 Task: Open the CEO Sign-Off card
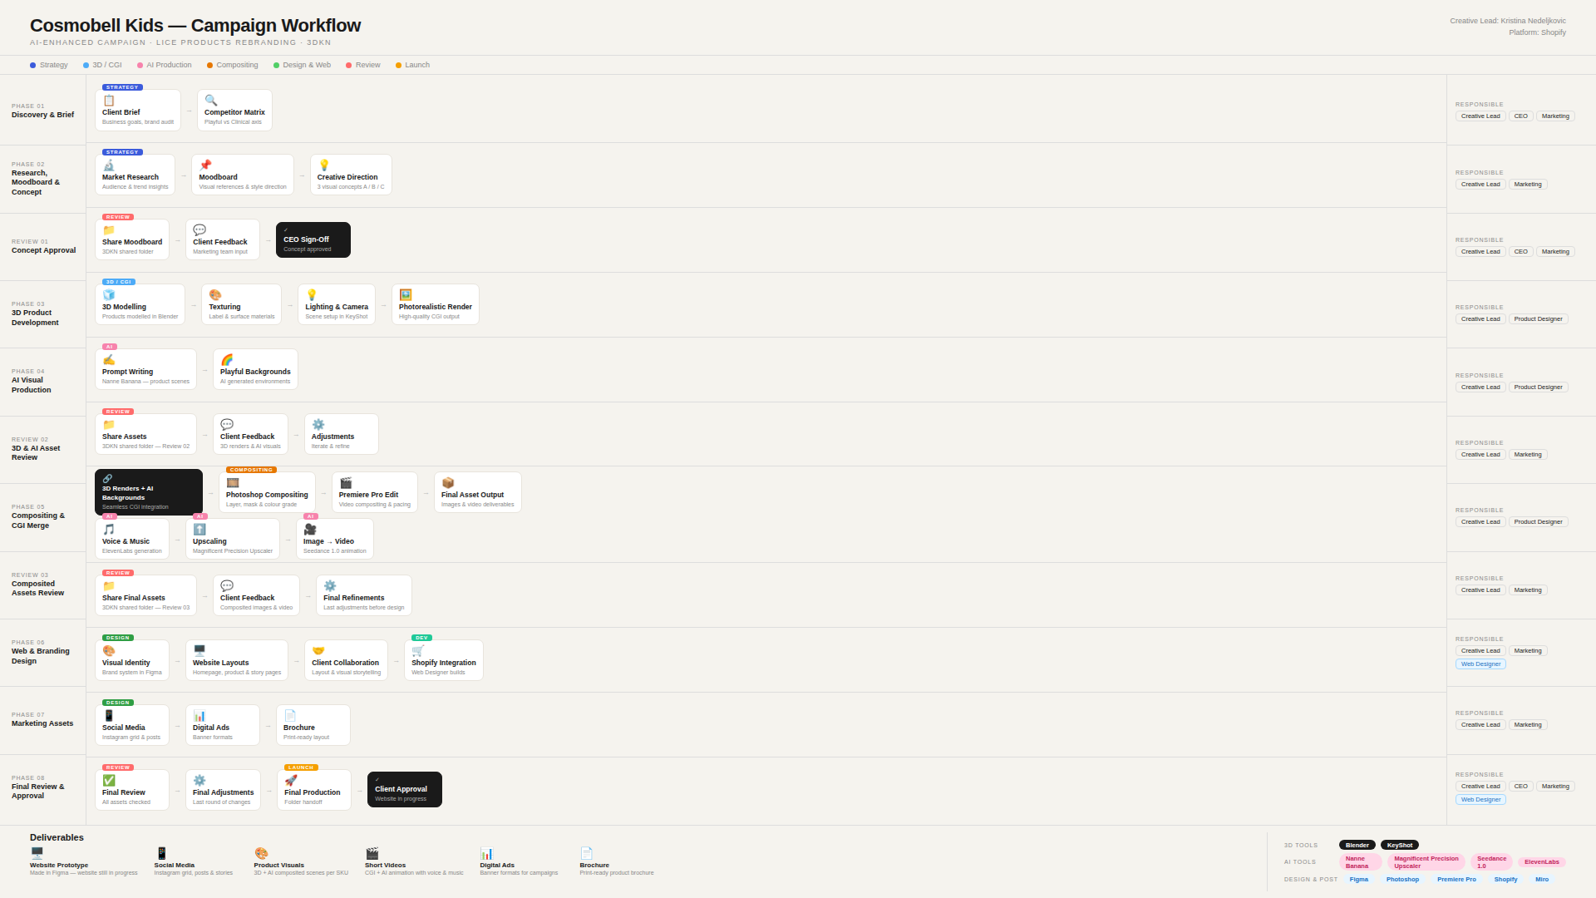[312, 239]
